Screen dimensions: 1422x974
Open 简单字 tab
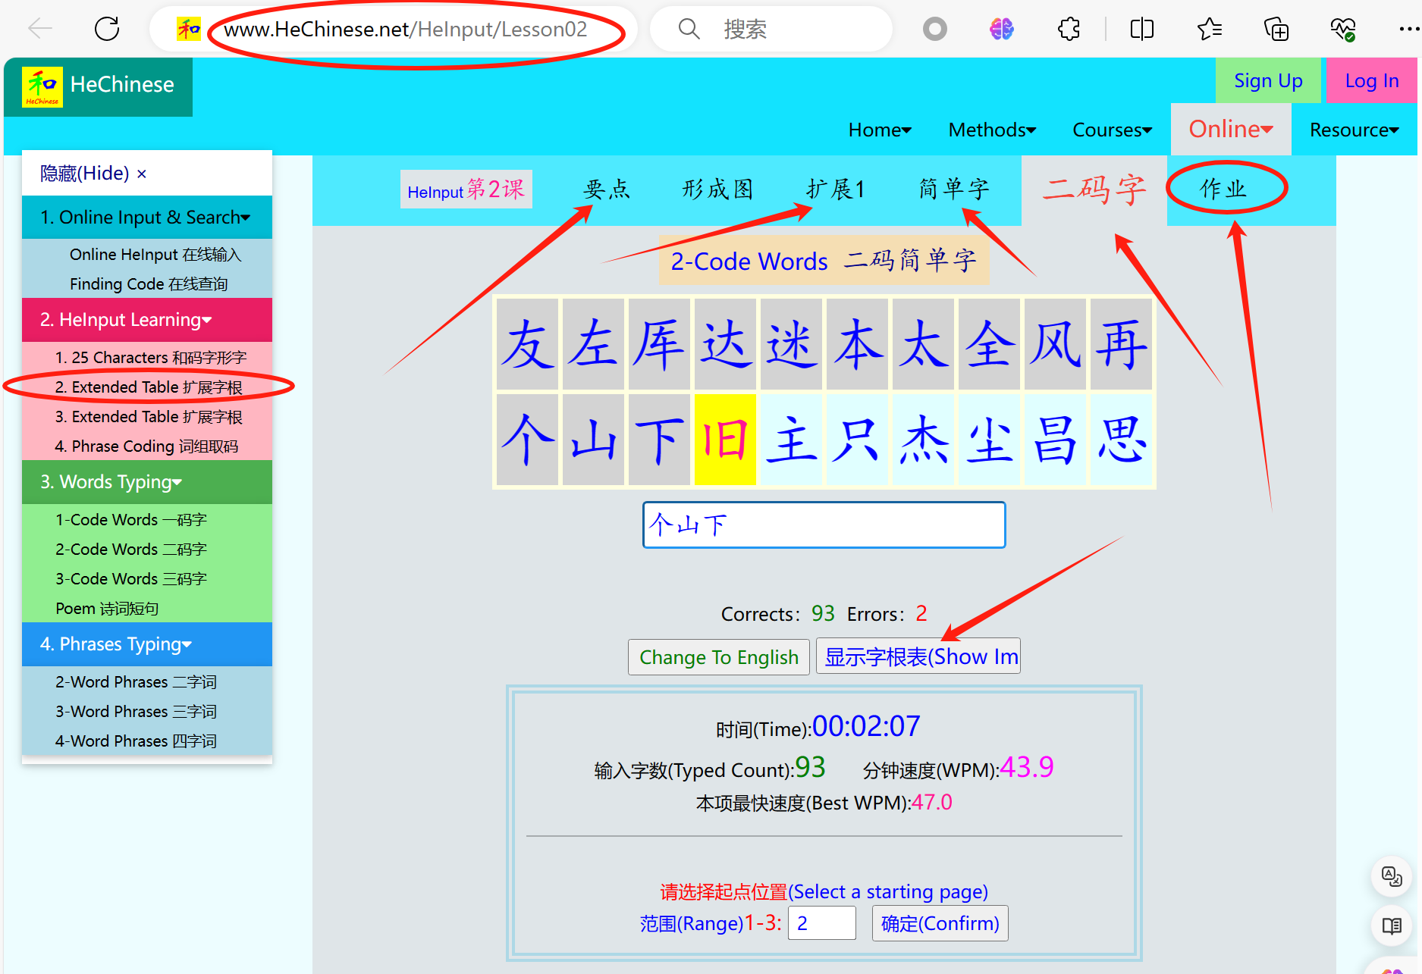(x=954, y=189)
